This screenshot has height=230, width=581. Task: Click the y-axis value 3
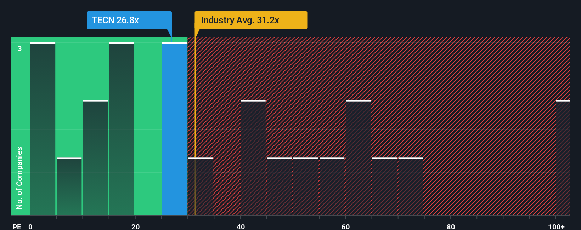tap(20, 48)
